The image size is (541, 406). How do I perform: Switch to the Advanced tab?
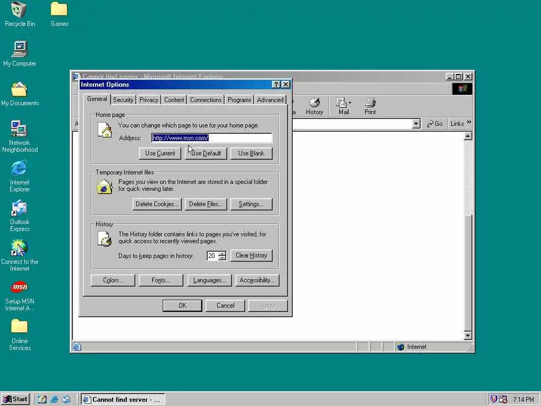[270, 100]
